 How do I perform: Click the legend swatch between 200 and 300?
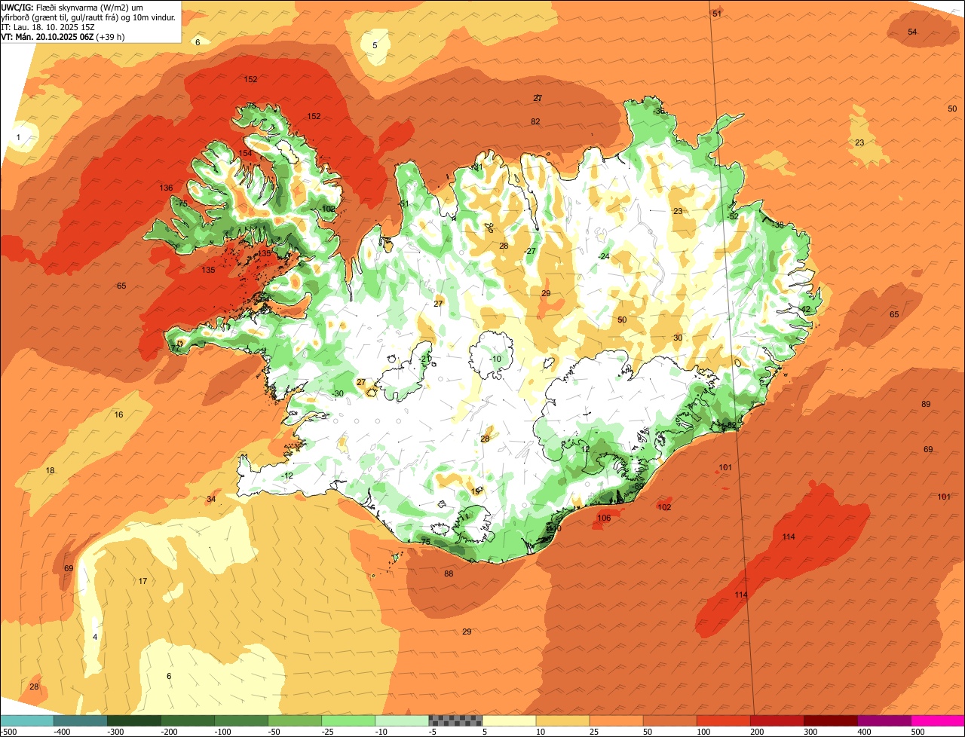(777, 720)
